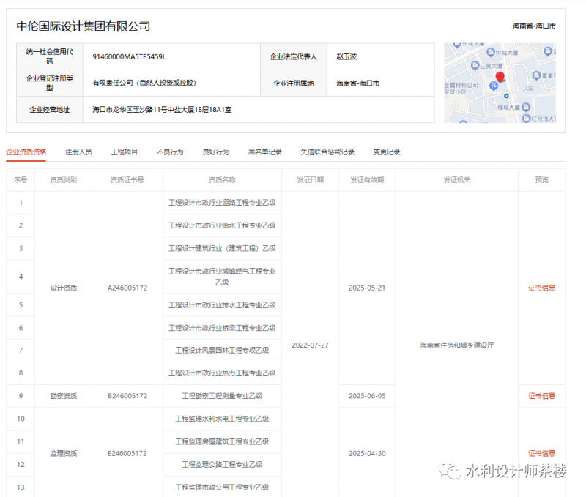The width and height of the screenshot is (586, 497).
Task: Click the 序号 column header
Action: [x=21, y=180]
